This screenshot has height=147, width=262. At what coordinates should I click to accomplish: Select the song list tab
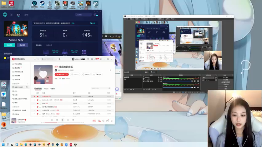[x=38, y=89]
